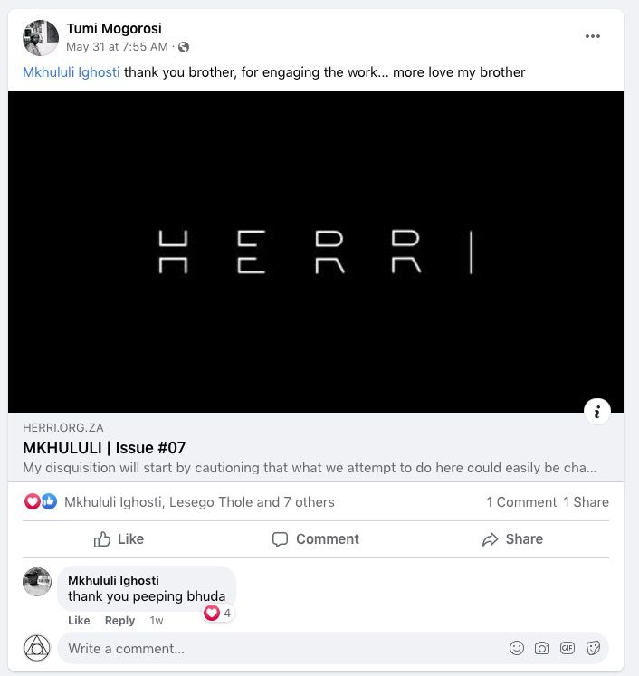
Task: Expand the '1 Comment' count
Action: (520, 502)
